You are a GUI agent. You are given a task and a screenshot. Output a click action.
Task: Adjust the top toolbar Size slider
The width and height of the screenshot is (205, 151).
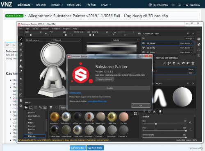click(x=34, y=35)
